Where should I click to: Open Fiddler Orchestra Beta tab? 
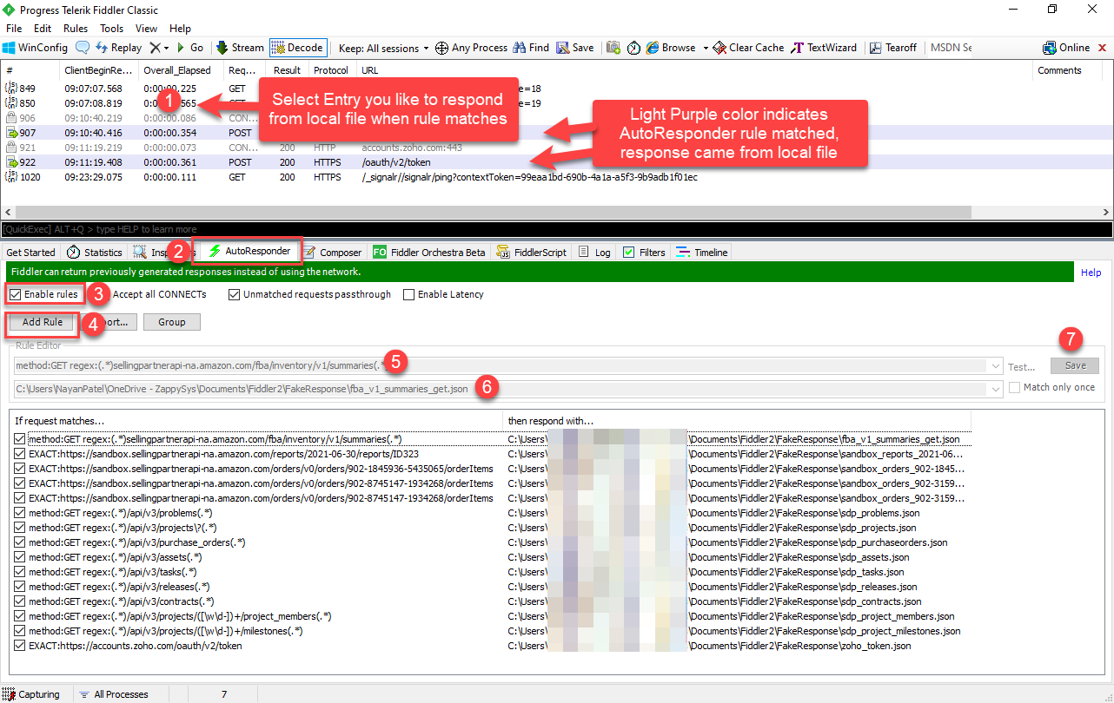[x=429, y=253]
